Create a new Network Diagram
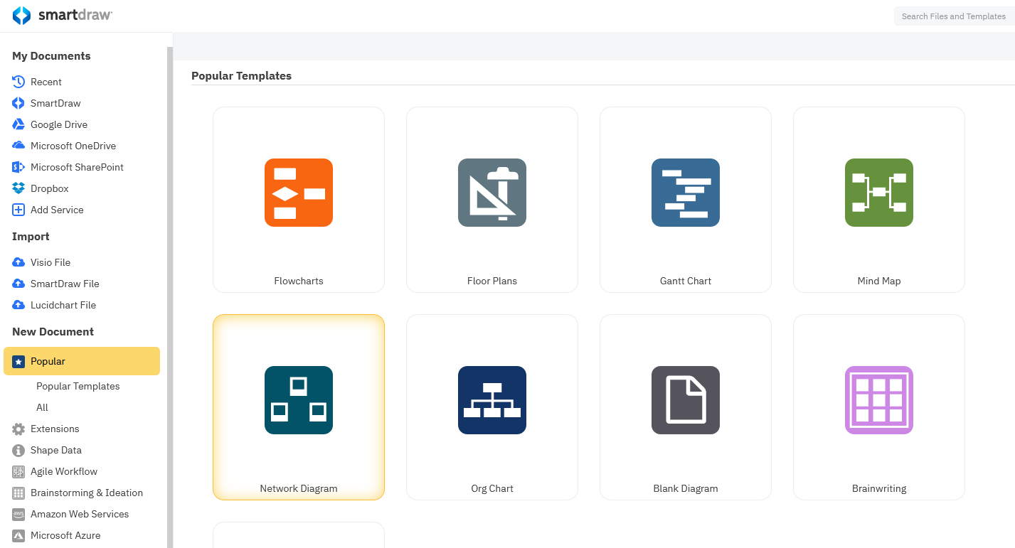The image size is (1015, 548). pos(298,407)
